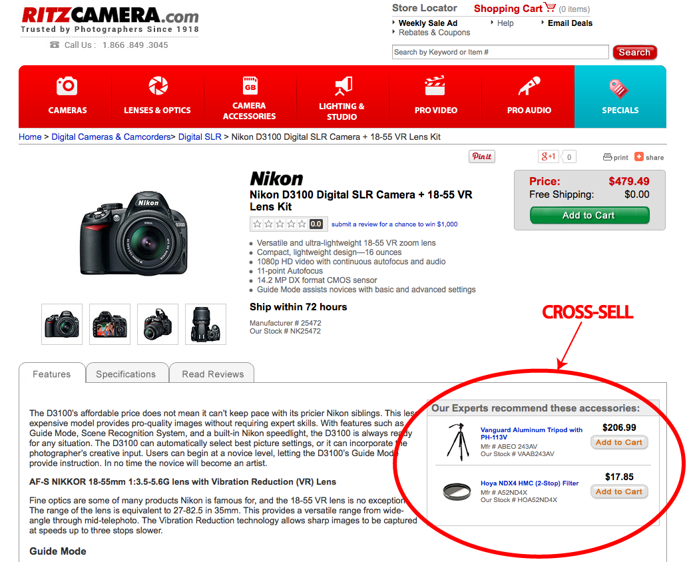Viewport: 687px width, 562px height.
Task: Open Pro Video clapperboard icon
Action: pyautogui.click(x=435, y=87)
